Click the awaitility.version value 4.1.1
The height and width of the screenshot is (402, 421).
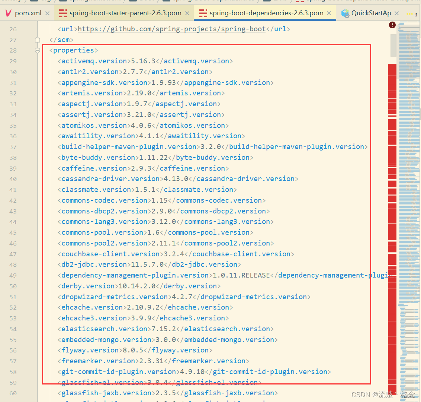pyautogui.click(x=149, y=136)
